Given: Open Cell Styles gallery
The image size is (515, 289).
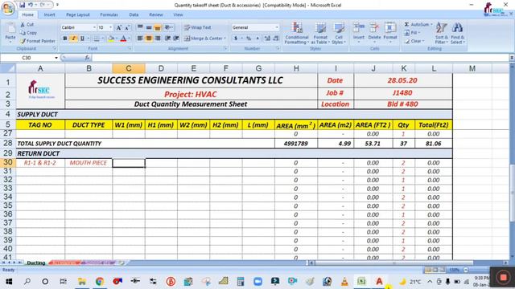Looking at the screenshot, I should click(x=339, y=33).
